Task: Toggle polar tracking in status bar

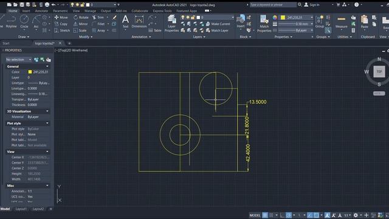Action: pos(289,215)
